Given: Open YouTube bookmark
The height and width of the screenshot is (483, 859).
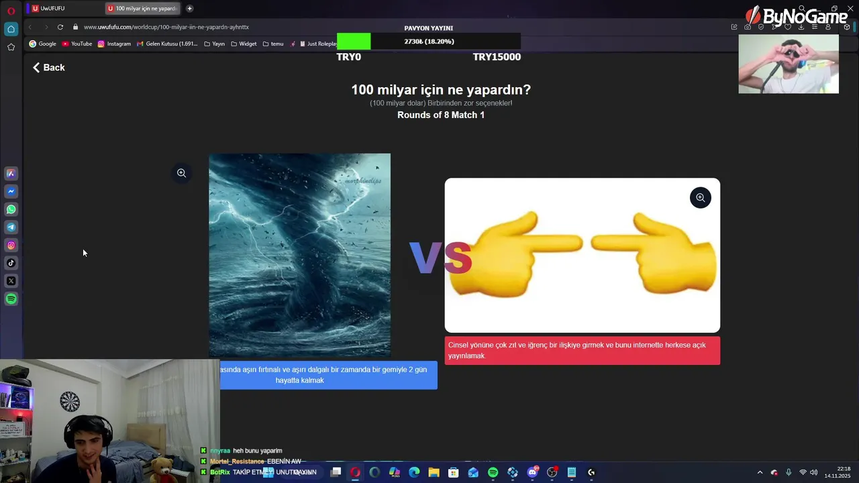Looking at the screenshot, I should [x=77, y=44].
